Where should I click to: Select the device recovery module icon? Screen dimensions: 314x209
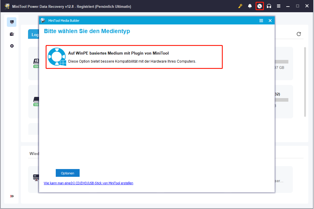(x=12, y=34)
